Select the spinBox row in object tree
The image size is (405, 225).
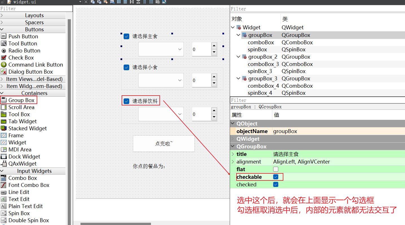[x=318, y=49]
